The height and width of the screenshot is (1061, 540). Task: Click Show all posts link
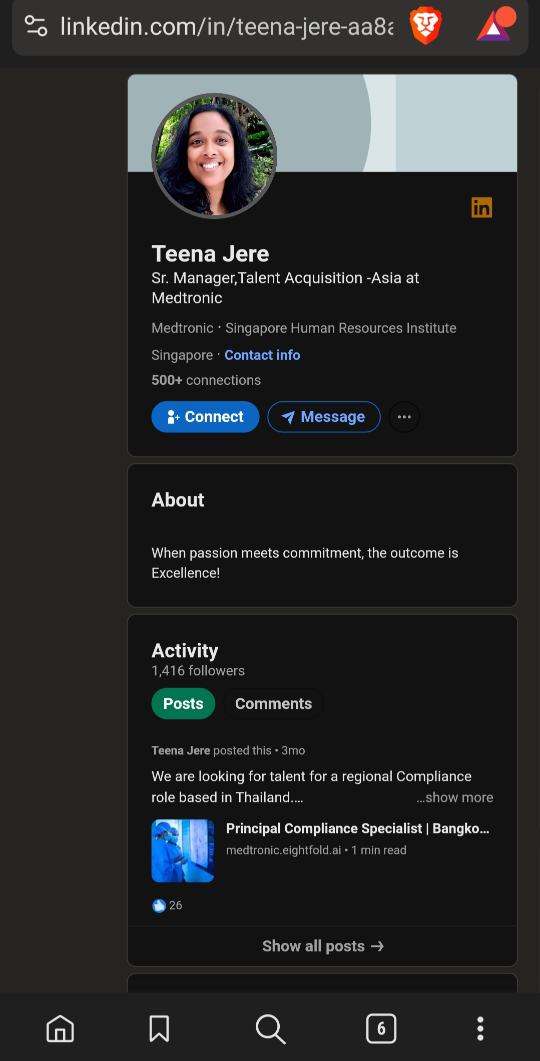coord(323,946)
